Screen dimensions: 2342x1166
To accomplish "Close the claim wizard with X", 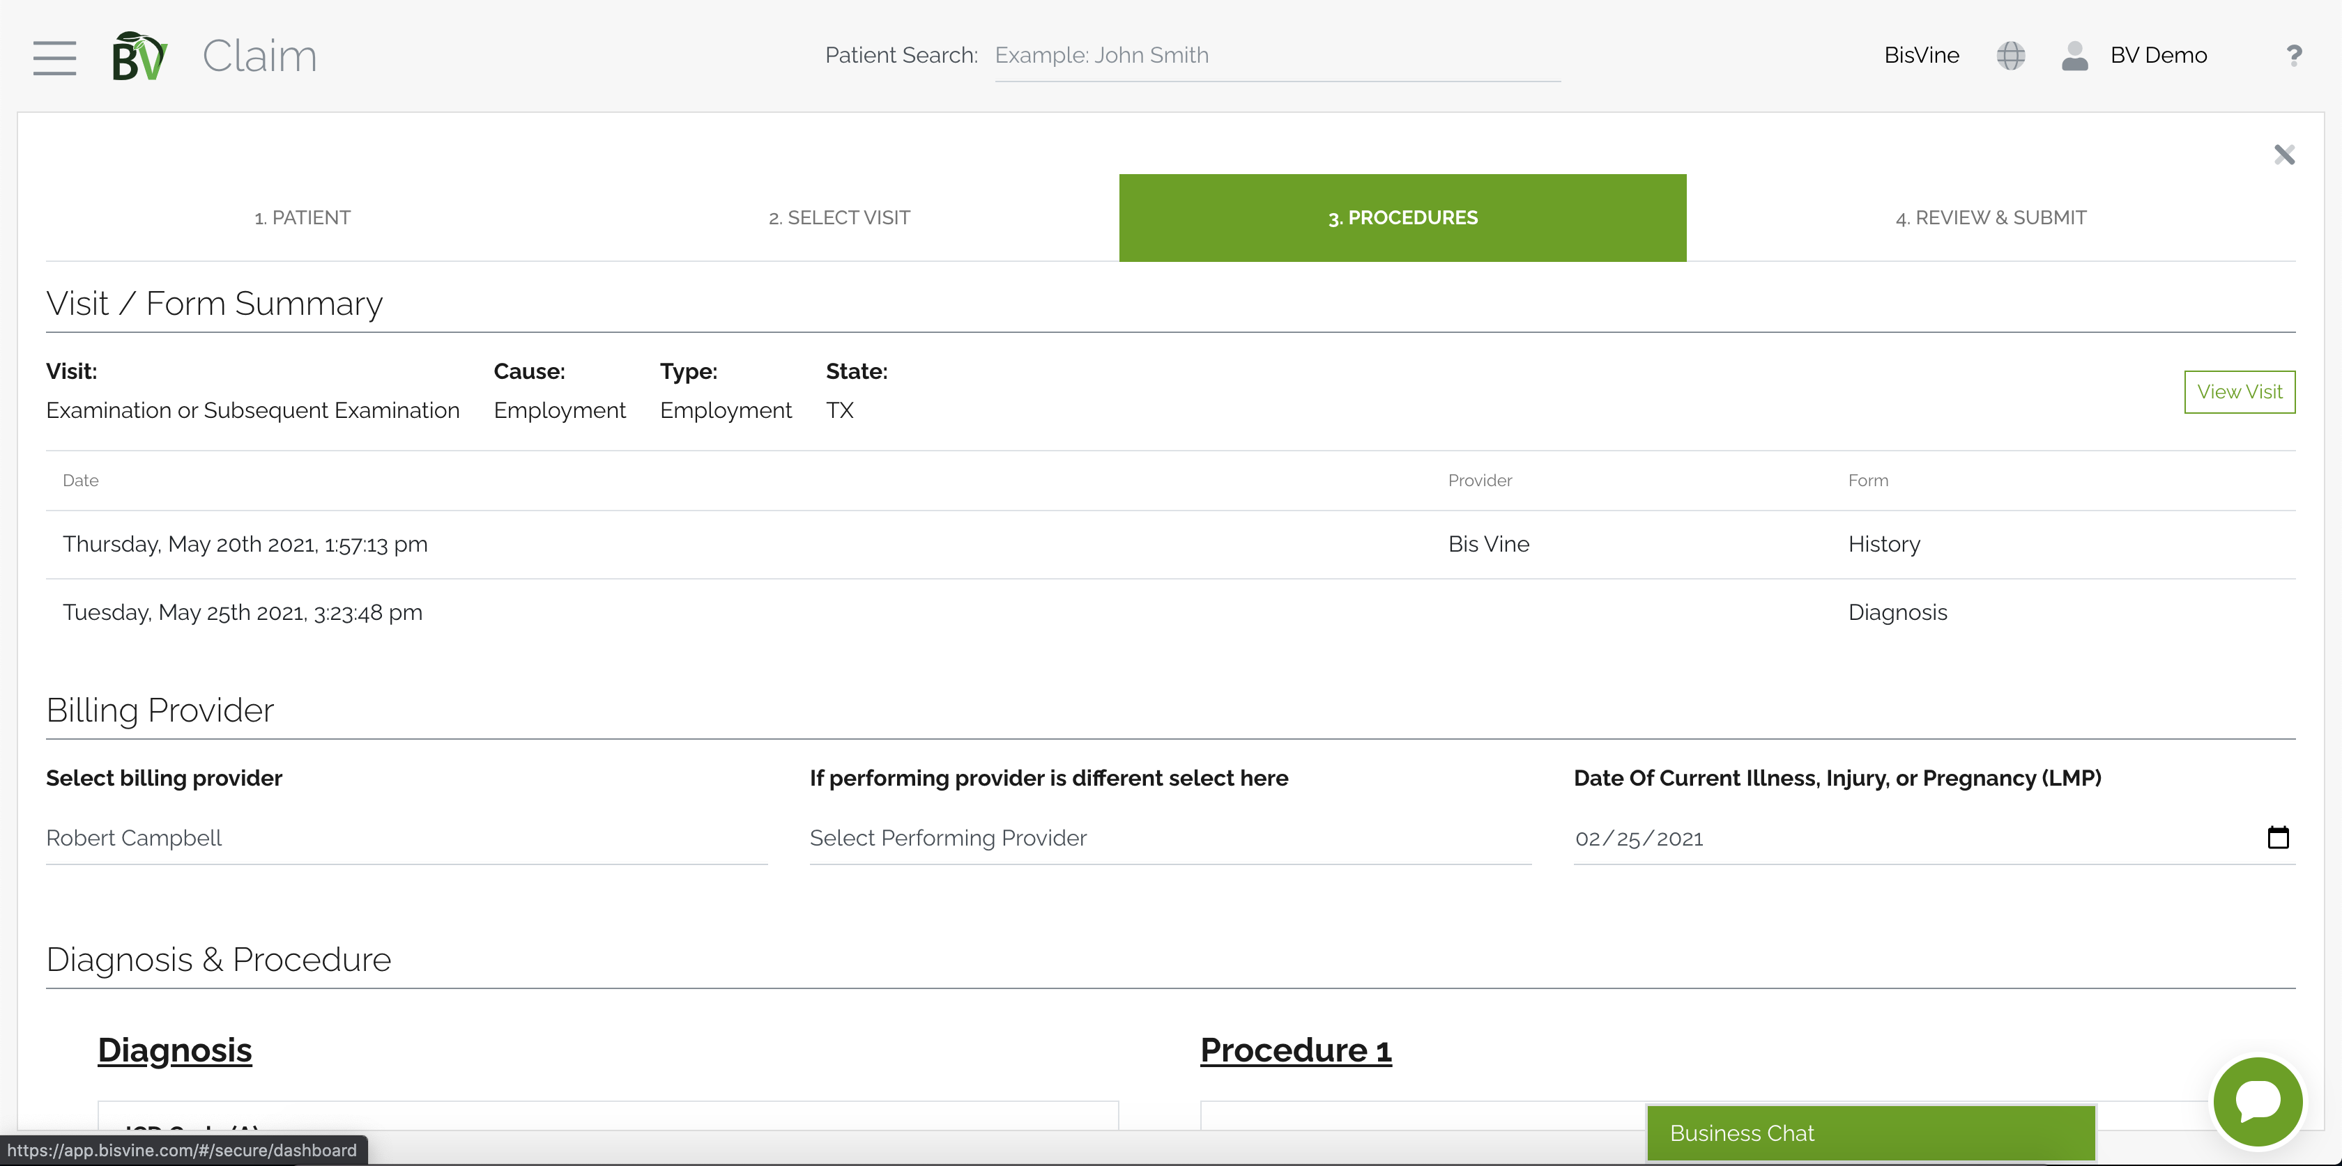I will [2284, 155].
